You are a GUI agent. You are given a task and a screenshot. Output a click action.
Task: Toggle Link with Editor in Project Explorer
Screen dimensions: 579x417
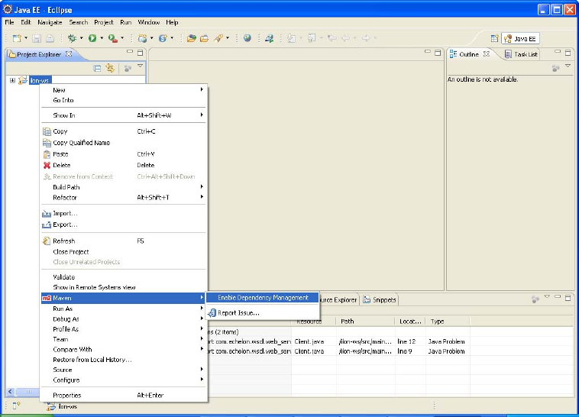110,68
